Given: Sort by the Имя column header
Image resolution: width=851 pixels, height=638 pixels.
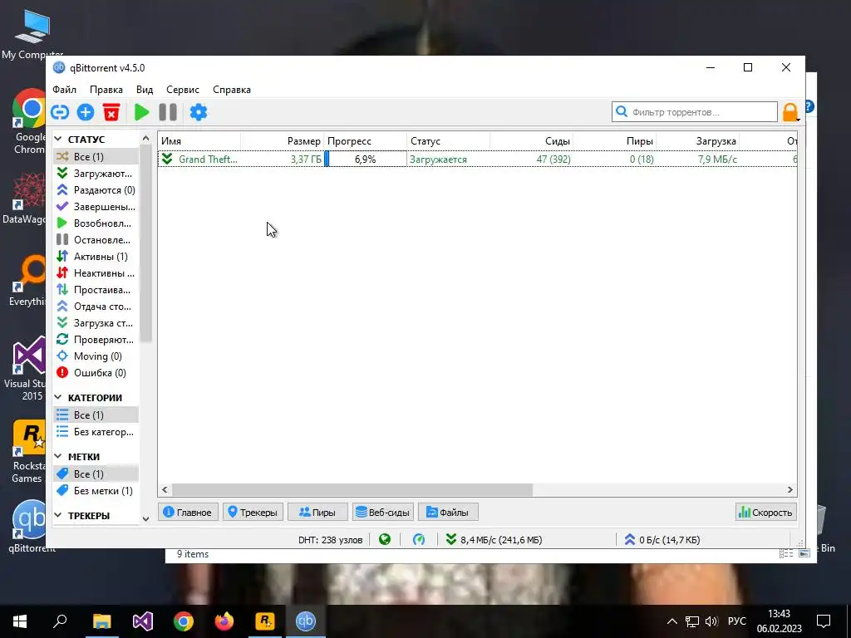Looking at the screenshot, I should (x=199, y=141).
